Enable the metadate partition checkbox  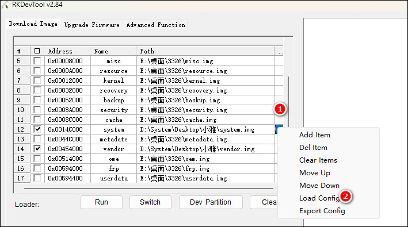[37, 139]
